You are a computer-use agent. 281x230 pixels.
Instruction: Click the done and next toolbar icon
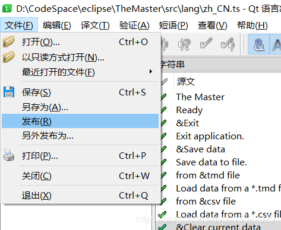tap(228, 44)
